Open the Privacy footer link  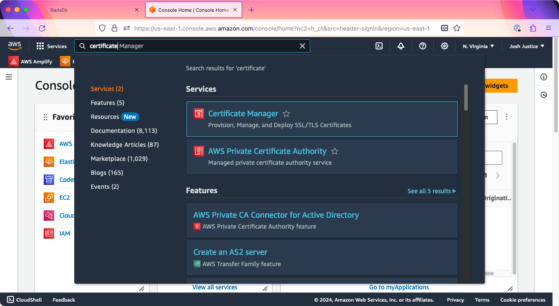[x=455, y=300]
